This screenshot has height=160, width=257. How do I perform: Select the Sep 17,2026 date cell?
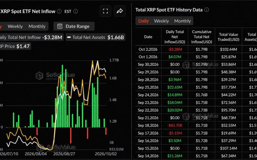[148, 133]
